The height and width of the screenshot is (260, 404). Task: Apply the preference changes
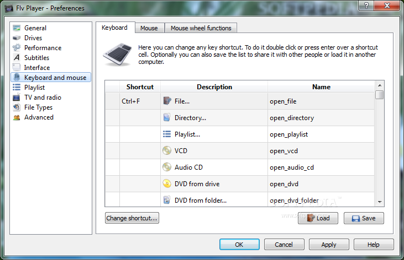coord(329,245)
